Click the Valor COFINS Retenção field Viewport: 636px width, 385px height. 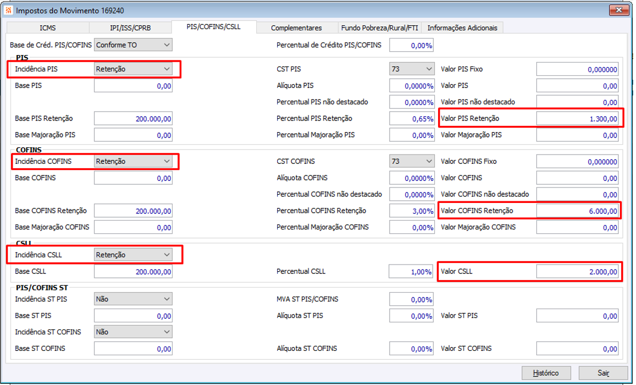point(577,211)
